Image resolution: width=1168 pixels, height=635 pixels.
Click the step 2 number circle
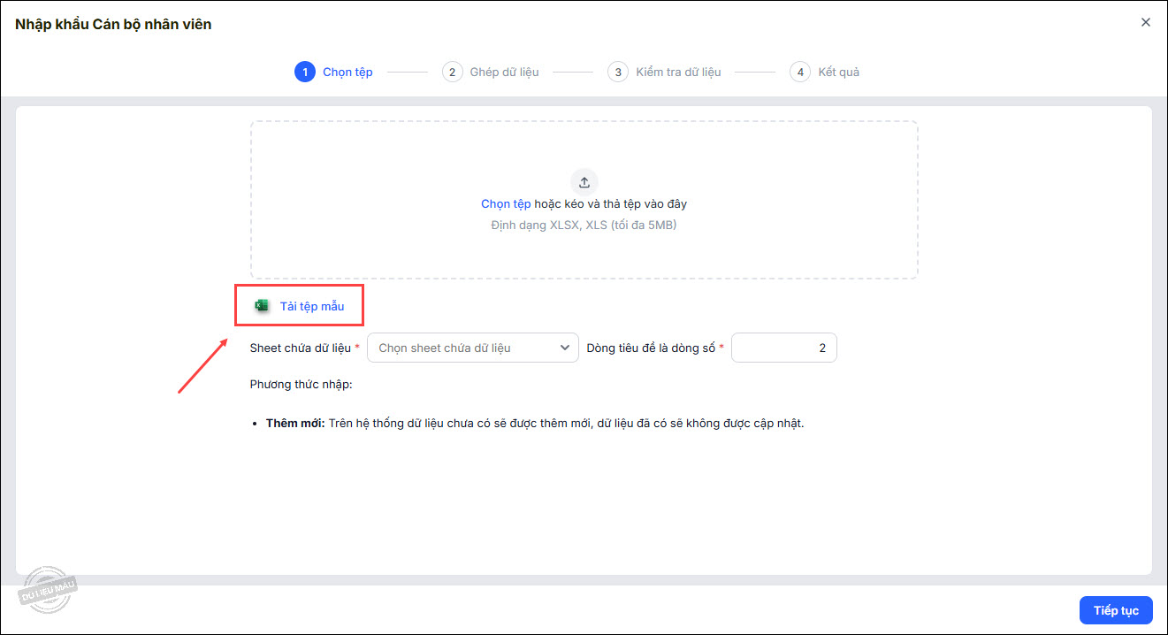click(452, 72)
